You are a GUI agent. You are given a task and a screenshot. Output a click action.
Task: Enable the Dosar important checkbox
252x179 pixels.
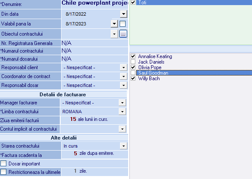(x=3, y=163)
